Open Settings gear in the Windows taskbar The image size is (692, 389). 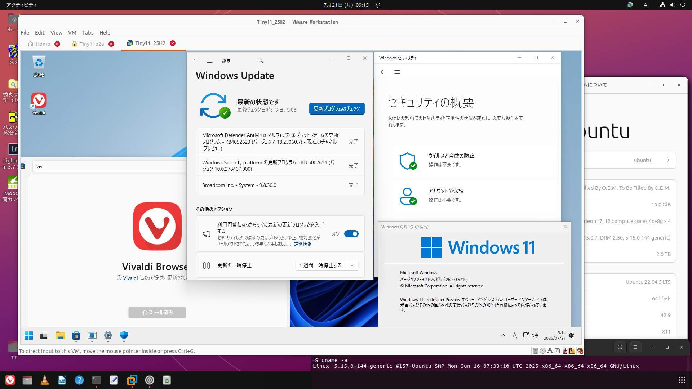tap(108, 336)
